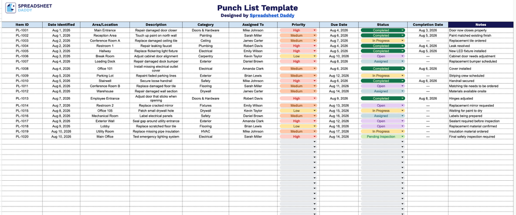Image resolution: width=516 pixels, height=215 pixels.
Task: Click the first empty Priority dropdown arrow
Action: coord(314,141)
